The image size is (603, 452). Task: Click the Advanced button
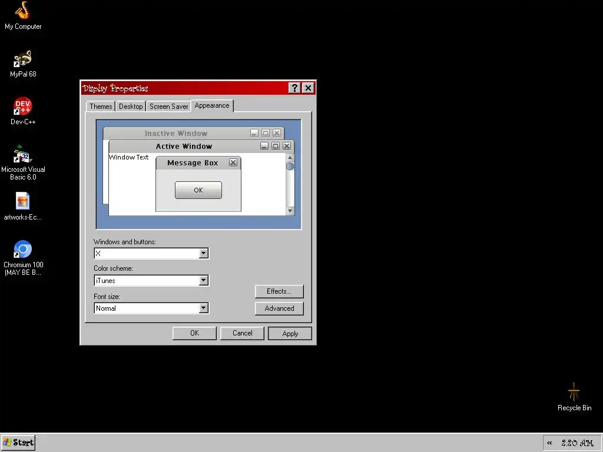tap(279, 308)
